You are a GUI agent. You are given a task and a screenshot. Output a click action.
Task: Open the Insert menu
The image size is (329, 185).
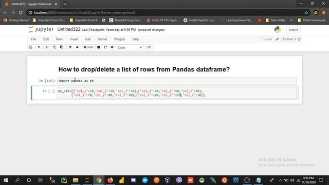pyautogui.click(x=74, y=39)
